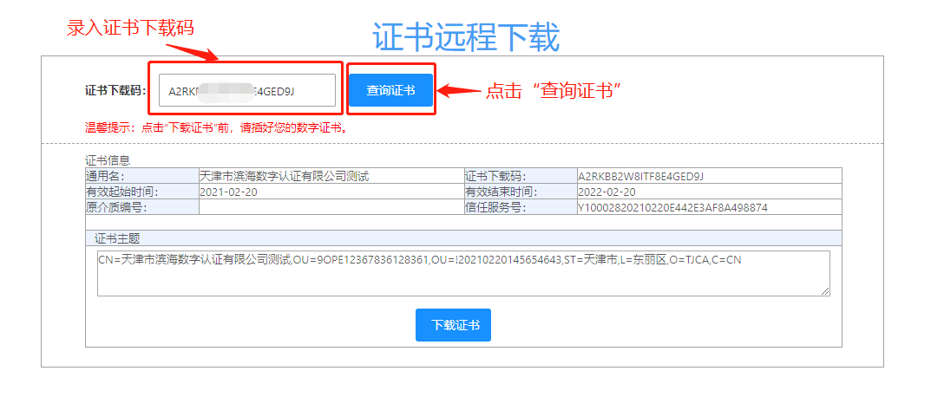This screenshot has height=397, width=931.
Task: Click the 证书信息 section heading
Action: 108,160
